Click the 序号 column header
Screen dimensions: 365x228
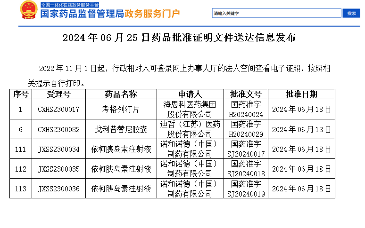point(21,94)
